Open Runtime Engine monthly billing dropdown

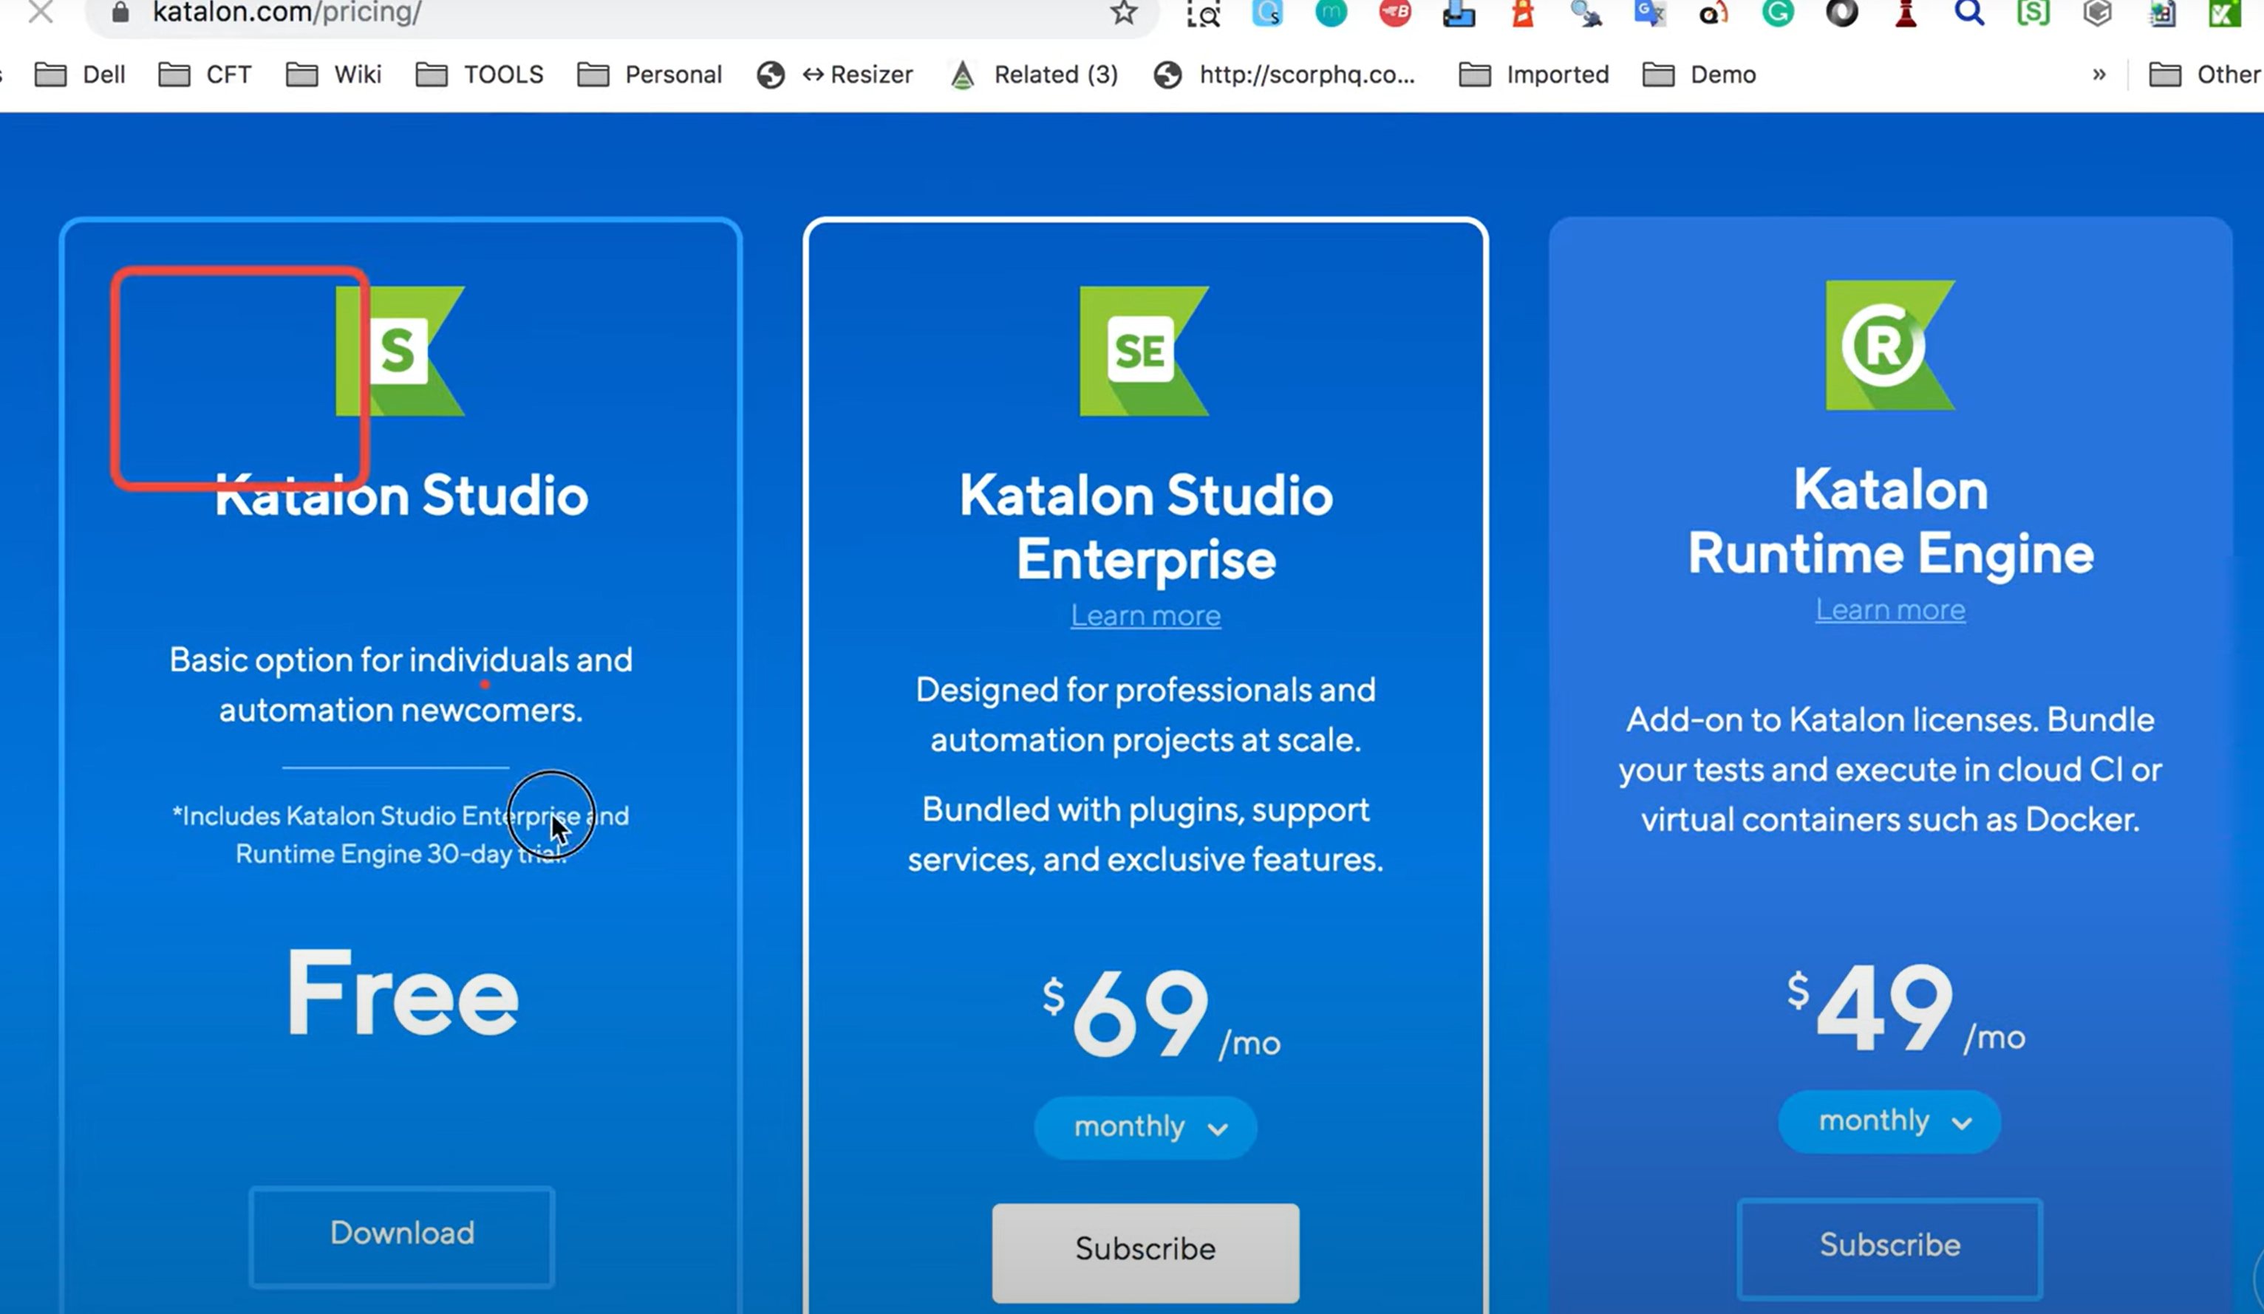(1889, 1121)
